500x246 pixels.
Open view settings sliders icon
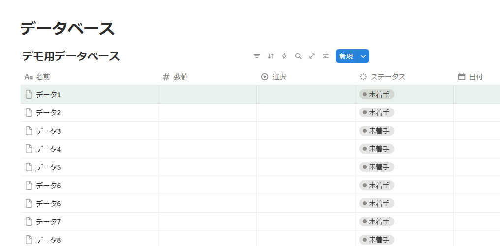(x=325, y=56)
